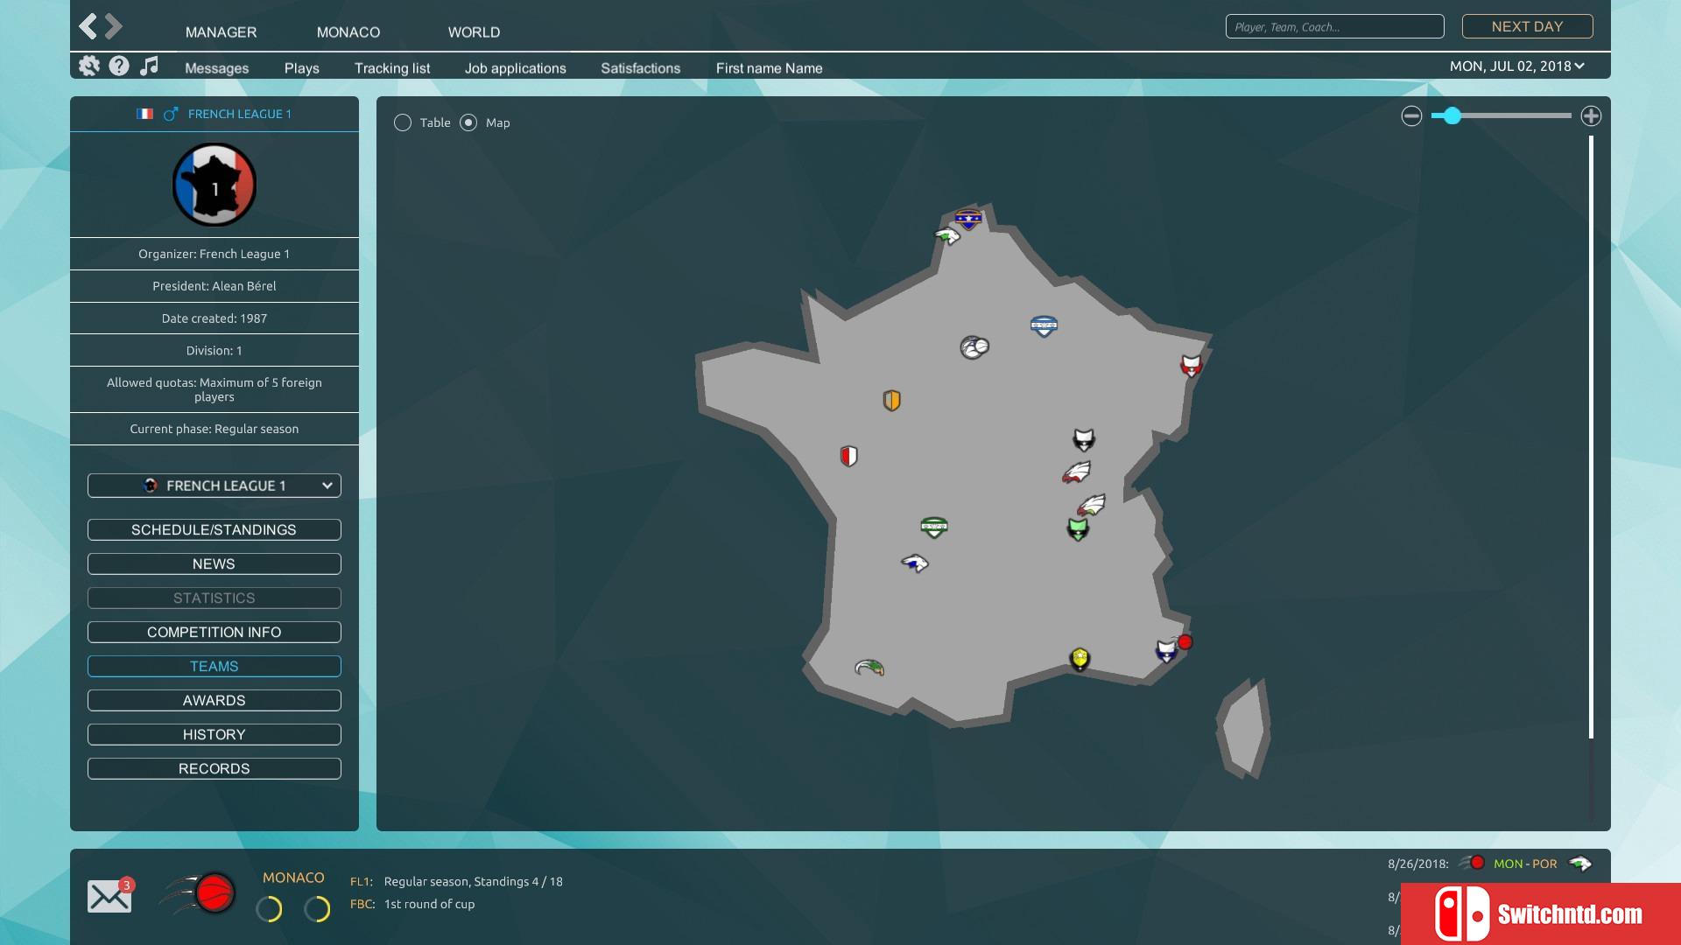The width and height of the screenshot is (1681, 945).
Task: Open league NEWS
Action: point(215,563)
